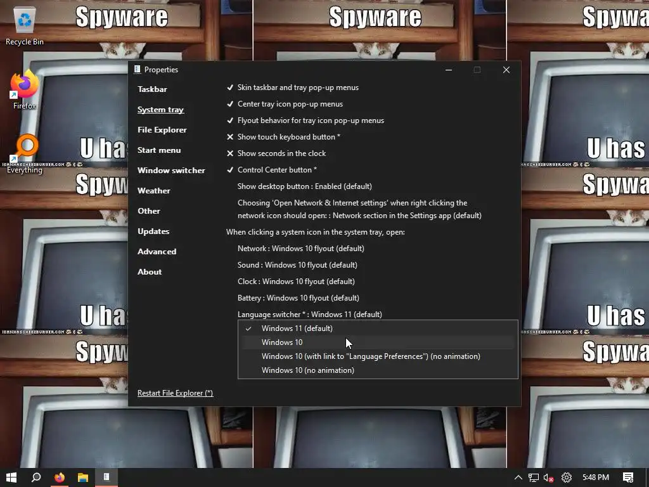Viewport: 649px width, 487px height.
Task: Toggle Skin taskbar and tray pop-up menus
Action: (293, 88)
